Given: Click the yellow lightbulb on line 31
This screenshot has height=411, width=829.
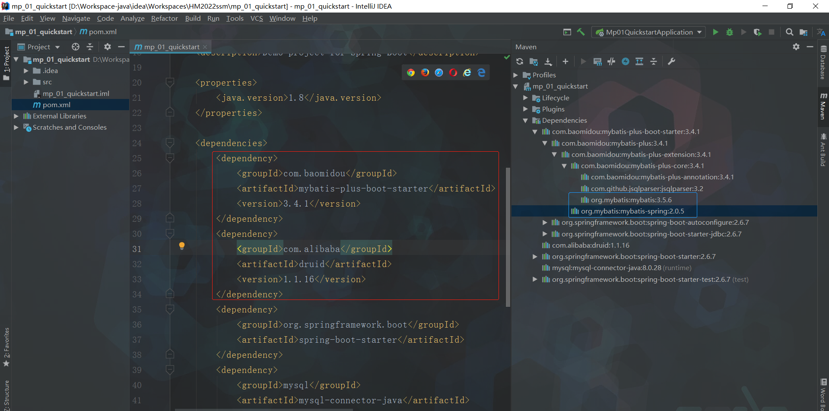Looking at the screenshot, I should (x=182, y=246).
